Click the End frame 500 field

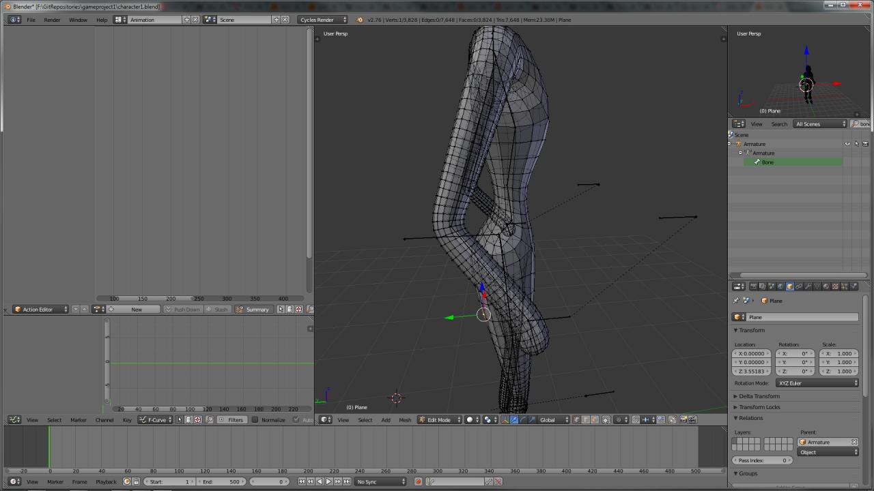[x=220, y=481]
